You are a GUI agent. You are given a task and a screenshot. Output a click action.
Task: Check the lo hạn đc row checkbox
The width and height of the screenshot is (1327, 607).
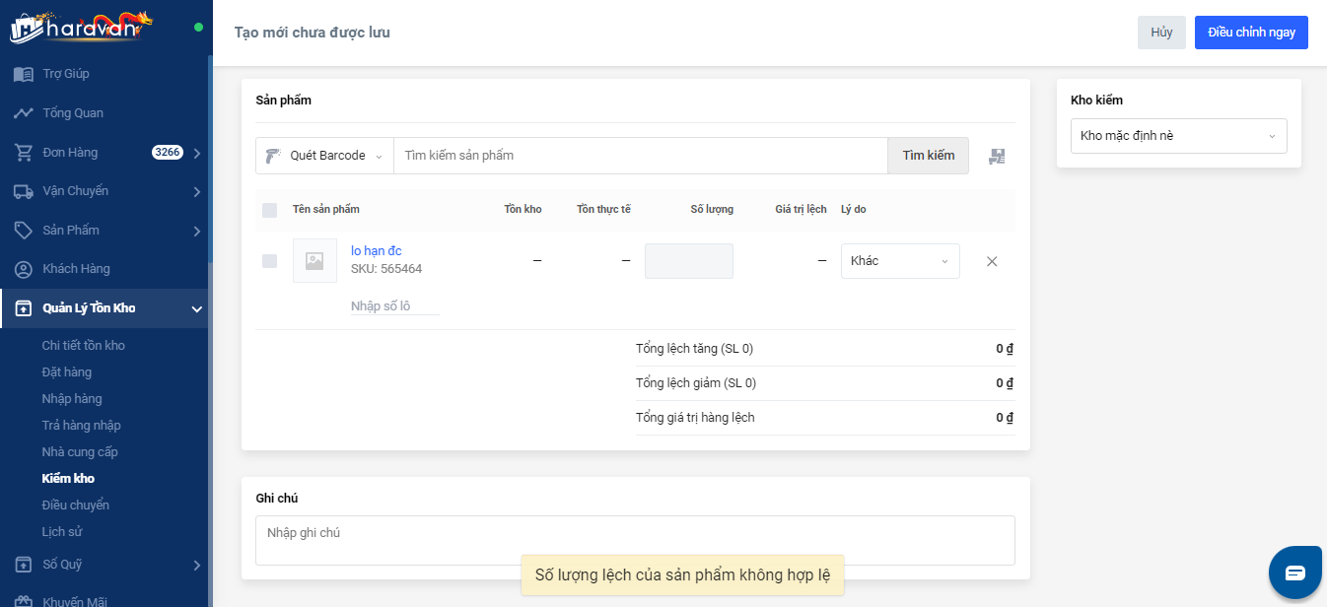coord(269,261)
